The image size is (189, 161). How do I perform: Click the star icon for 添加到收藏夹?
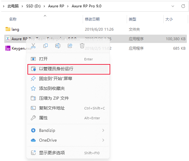(x=33, y=88)
